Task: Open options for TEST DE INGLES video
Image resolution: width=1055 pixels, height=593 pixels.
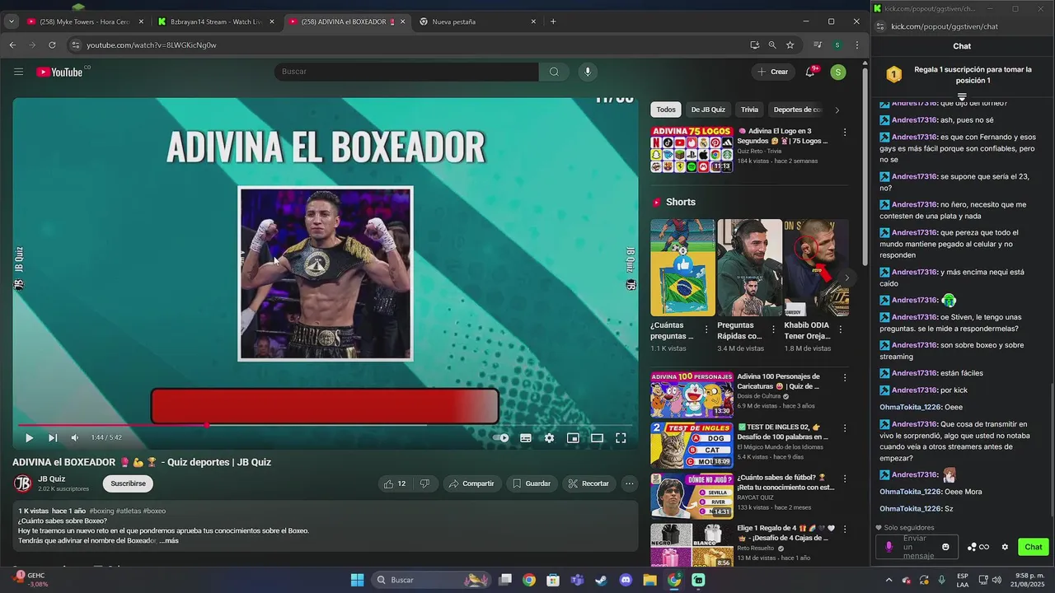Action: 844,428
